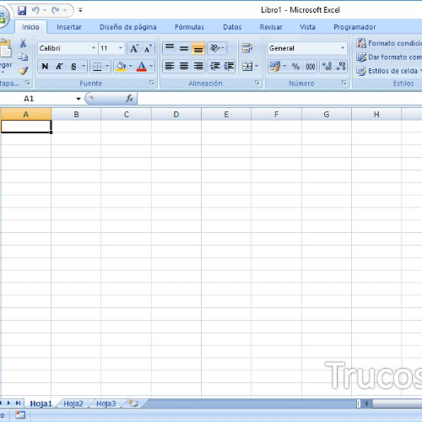Decrease font size with small A icon
Screen dimensions: 422x422
tap(148, 48)
